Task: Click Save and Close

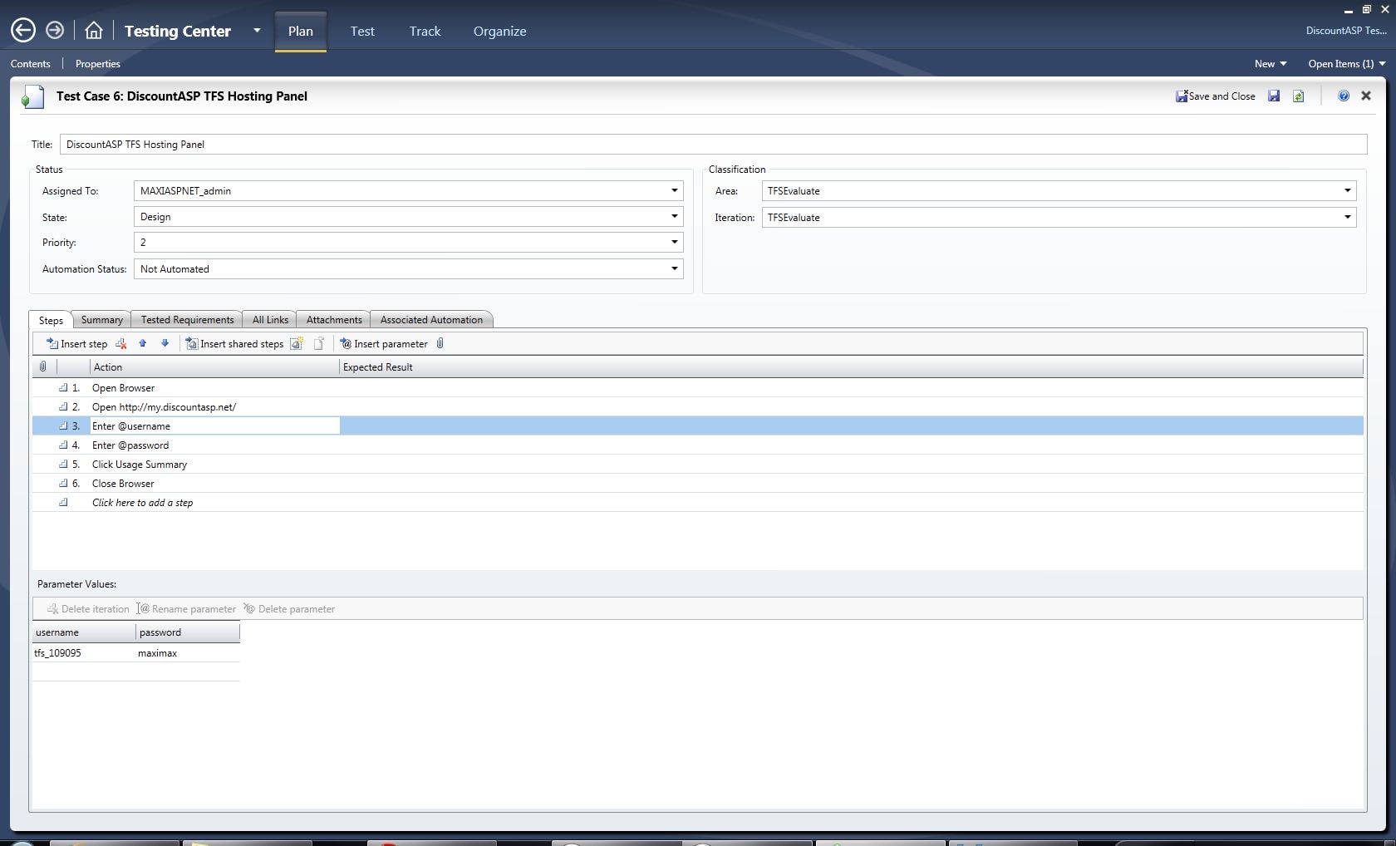Action: coord(1216,96)
